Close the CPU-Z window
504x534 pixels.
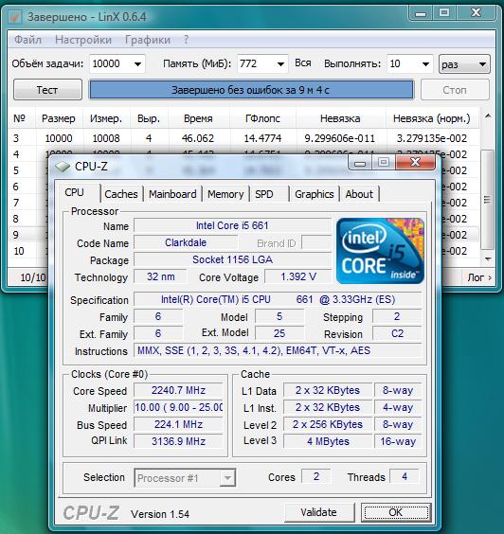pyautogui.click(x=415, y=163)
